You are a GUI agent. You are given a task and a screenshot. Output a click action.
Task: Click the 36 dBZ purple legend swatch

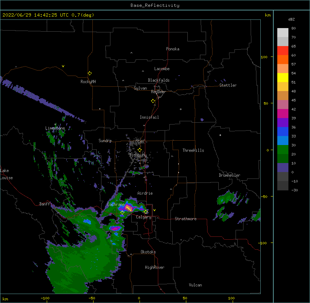pyautogui.click(x=283, y=123)
